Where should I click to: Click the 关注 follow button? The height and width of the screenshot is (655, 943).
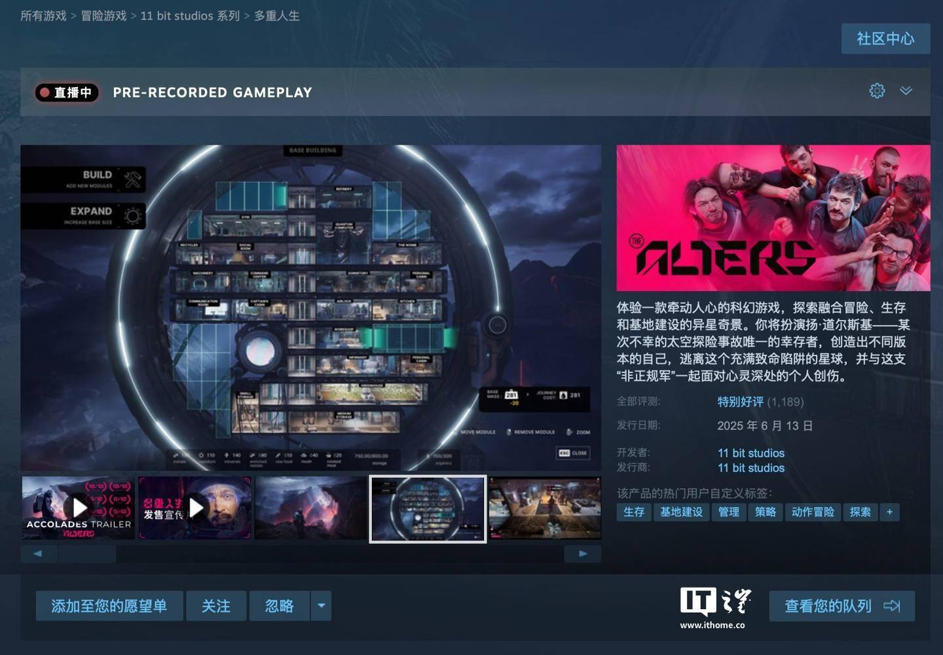click(216, 606)
